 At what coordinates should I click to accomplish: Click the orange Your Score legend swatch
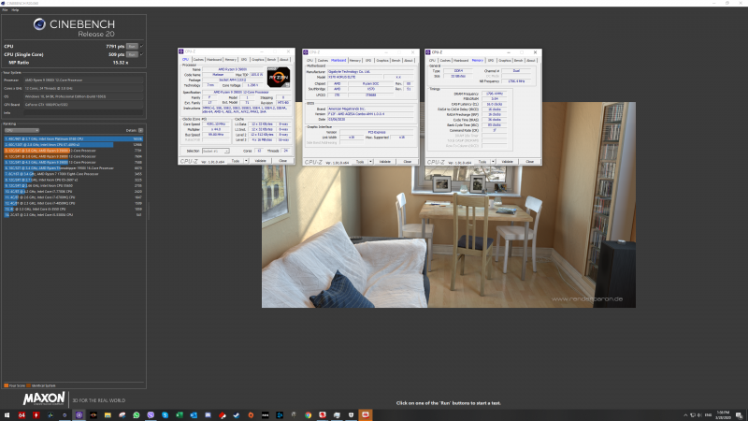click(6, 385)
